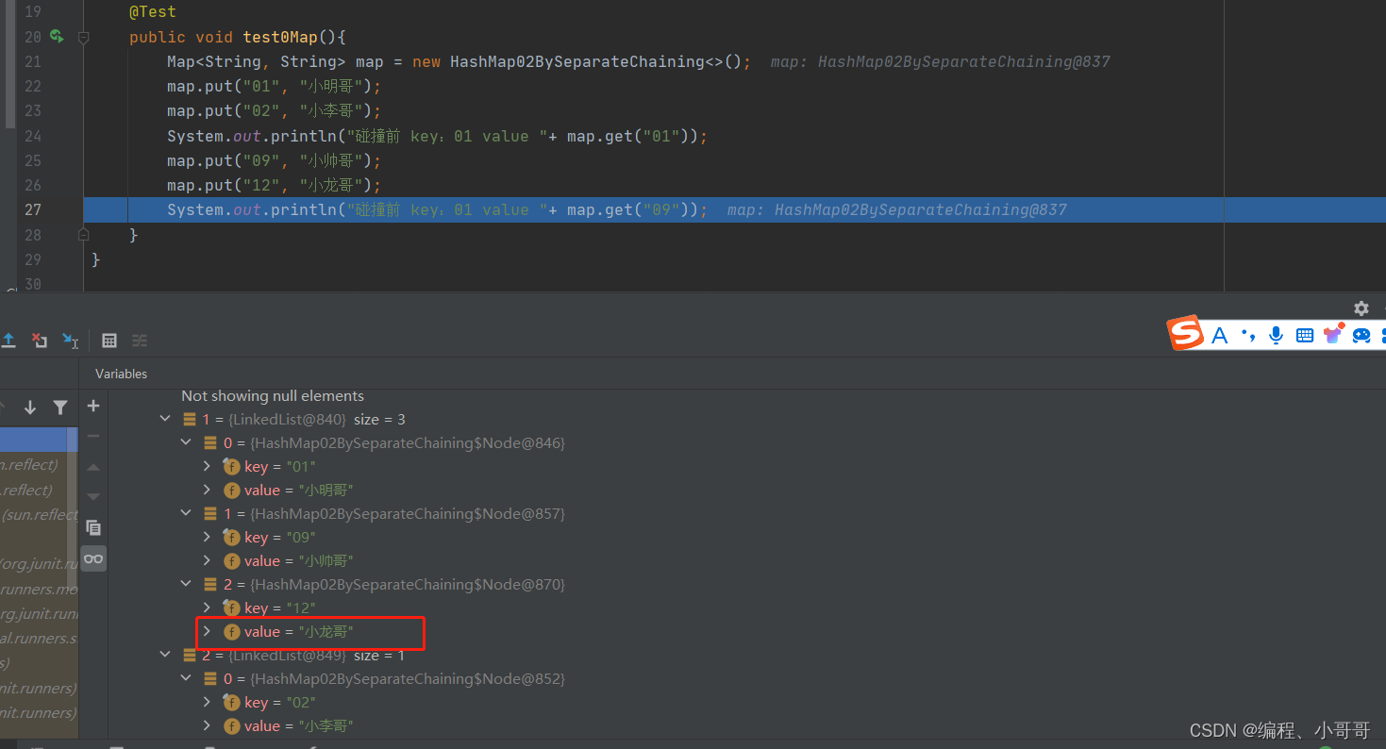Click the Run to Cursor icon

(71, 341)
